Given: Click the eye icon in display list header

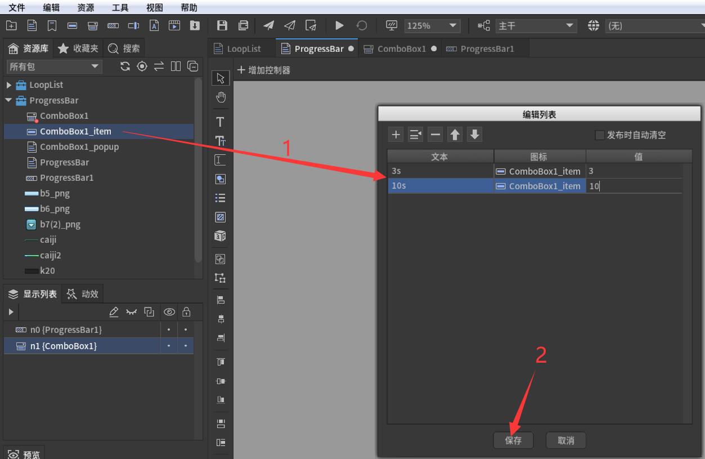Looking at the screenshot, I should click(x=168, y=311).
